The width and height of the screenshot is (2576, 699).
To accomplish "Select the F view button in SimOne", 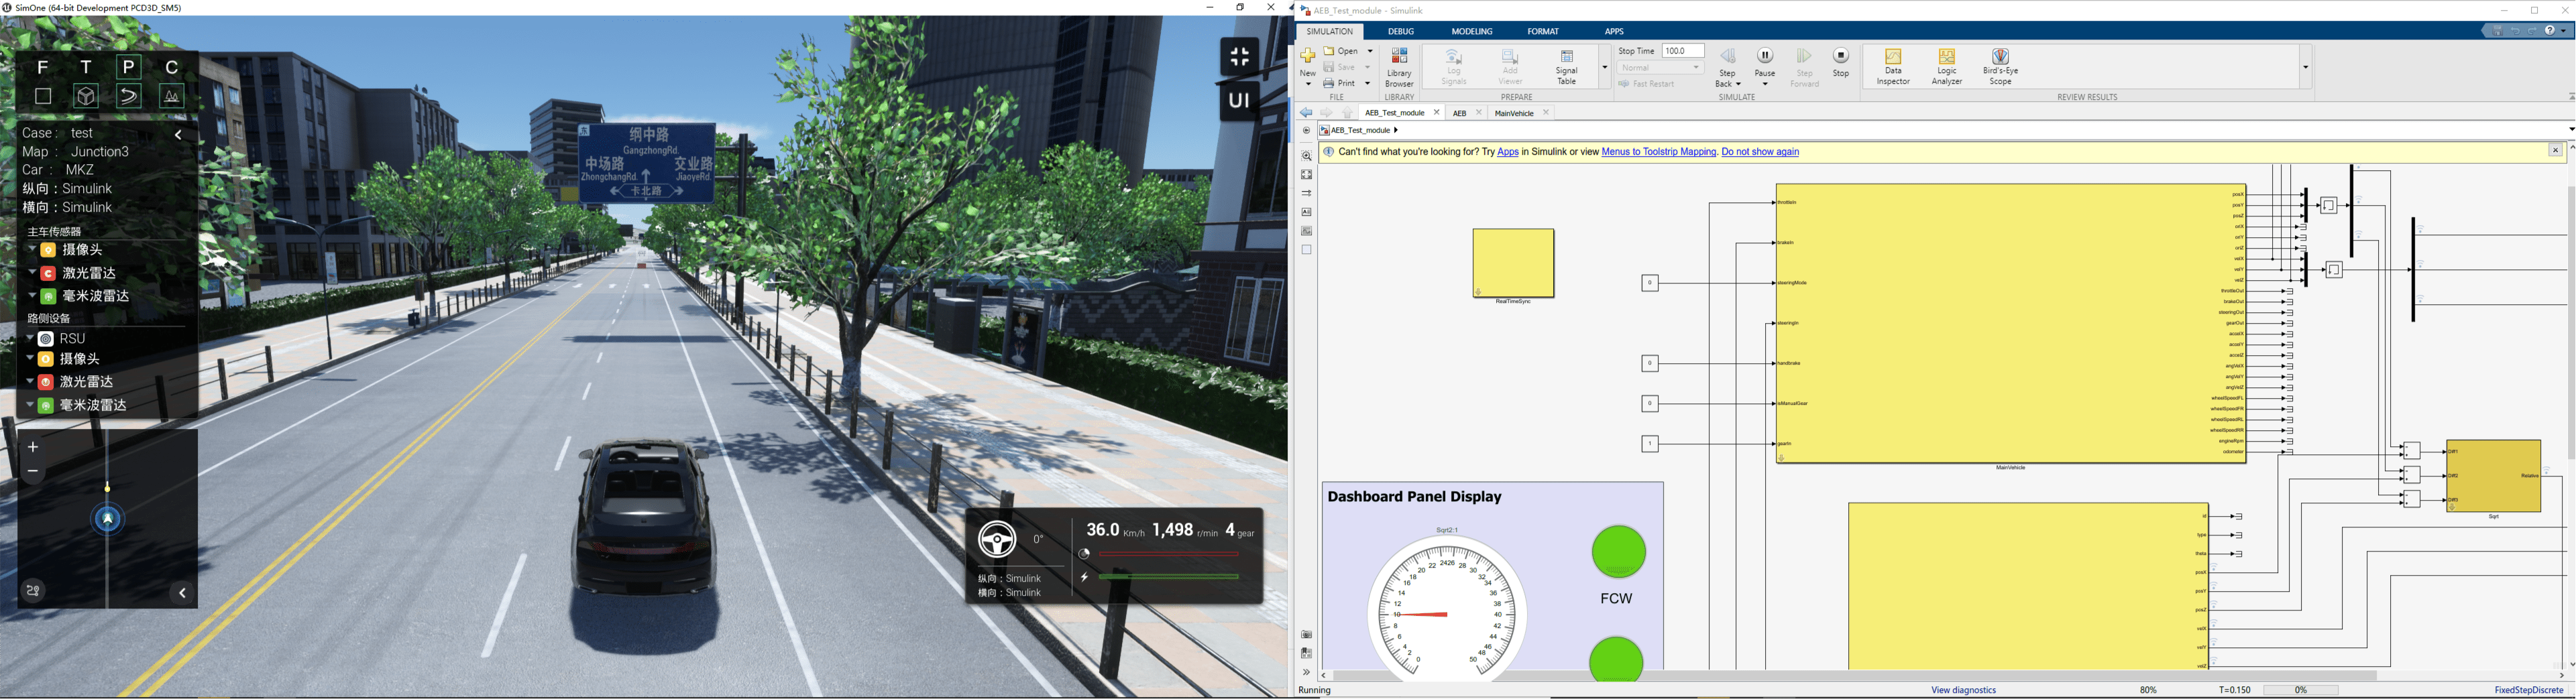I will tap(42, 67).
